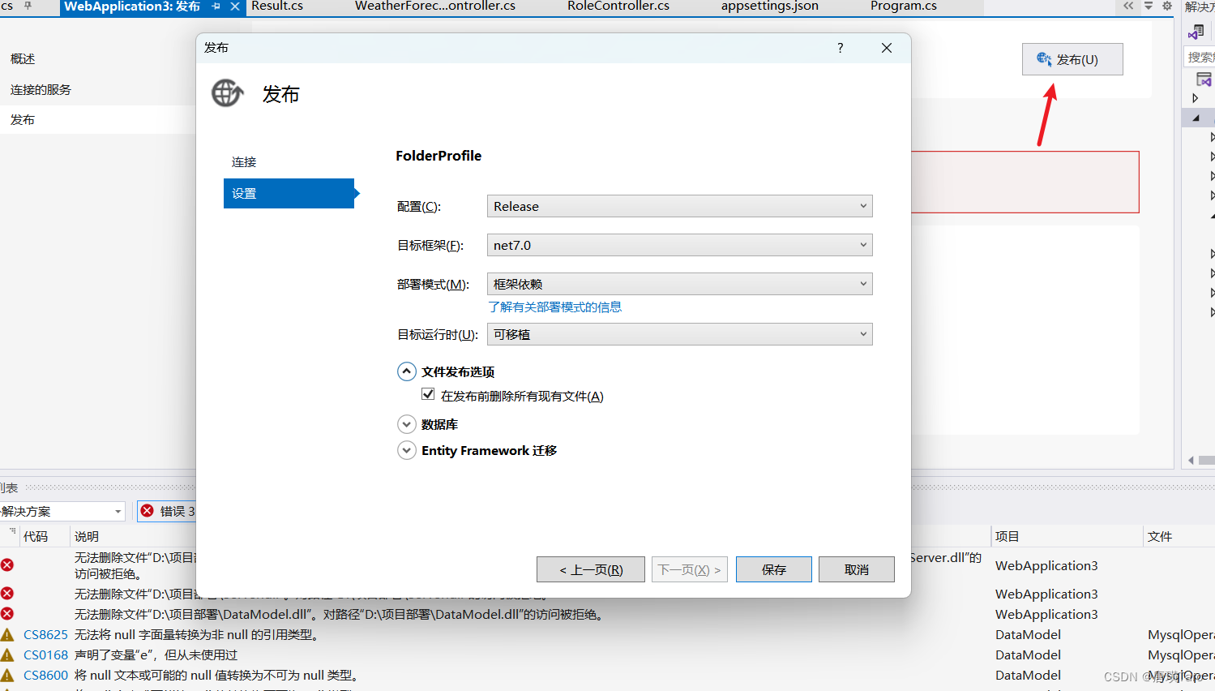The image size is (1215, 691).
Task: Open the deployment mode info link 了解有关部署模式的信息
Action: pos(555,307)
